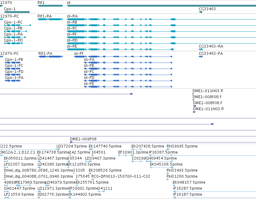Image resolution: width=256 pixels, height=199 pixels.
Task: Select protein sli-PF
Action: [79, 54]
